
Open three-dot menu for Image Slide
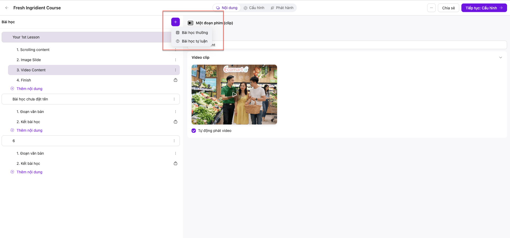[x=176, y=60]
